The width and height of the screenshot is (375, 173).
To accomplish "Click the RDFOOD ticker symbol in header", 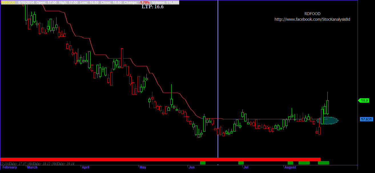I will (8, 2).
